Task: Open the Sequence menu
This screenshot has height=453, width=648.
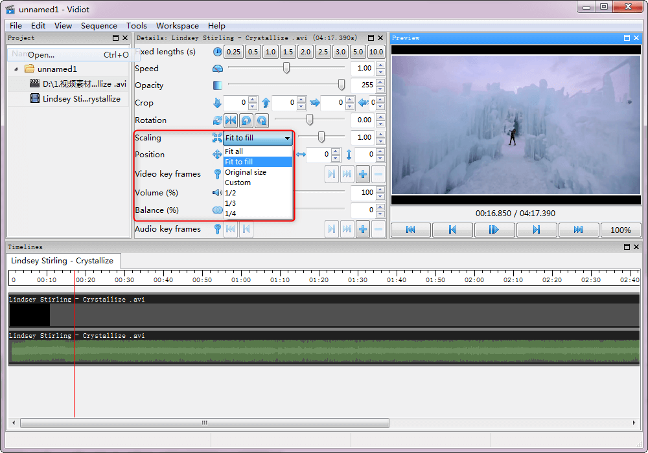Action: coord(99,26)
